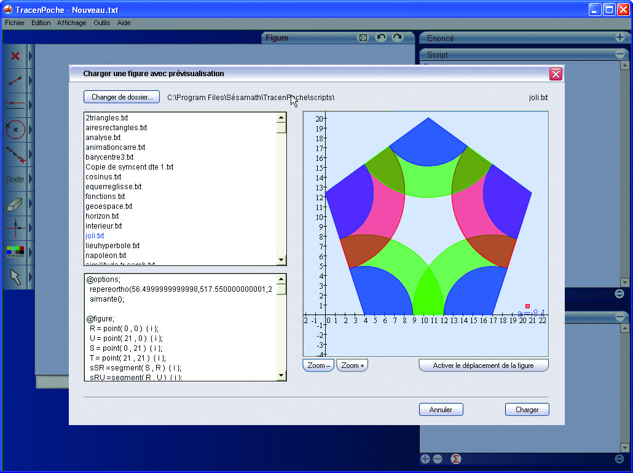Screen dimensions: 633x473
Task: Click the Charger button
Action: (527, 410)
